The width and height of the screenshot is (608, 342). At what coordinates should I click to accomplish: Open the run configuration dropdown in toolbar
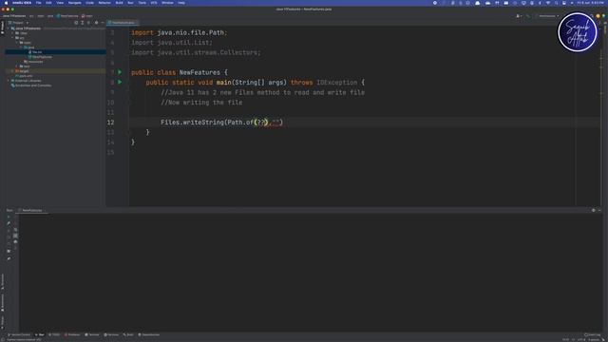point(547,16)
